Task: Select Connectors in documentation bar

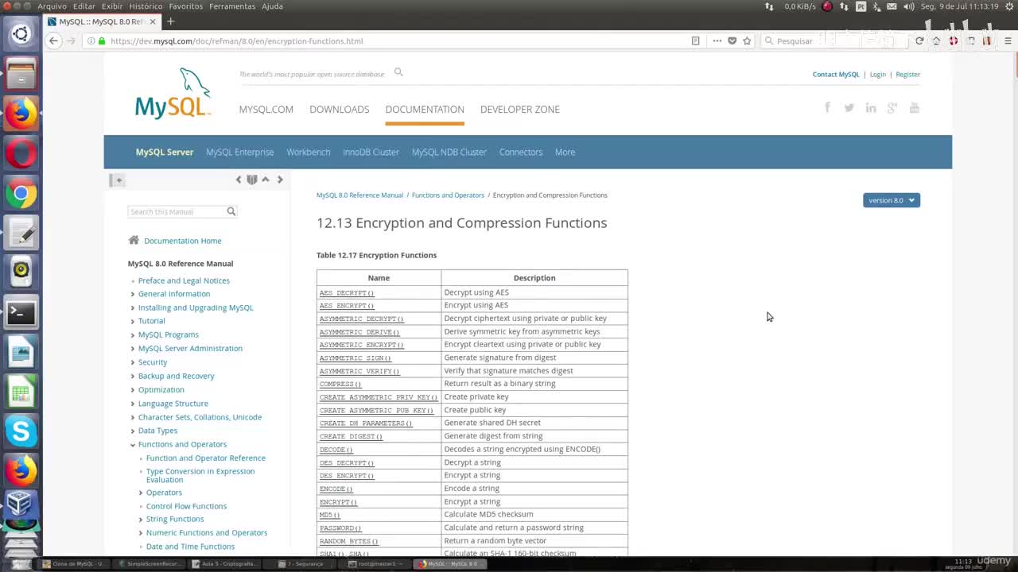Action: pyautogui.click(x=521, y=152)
